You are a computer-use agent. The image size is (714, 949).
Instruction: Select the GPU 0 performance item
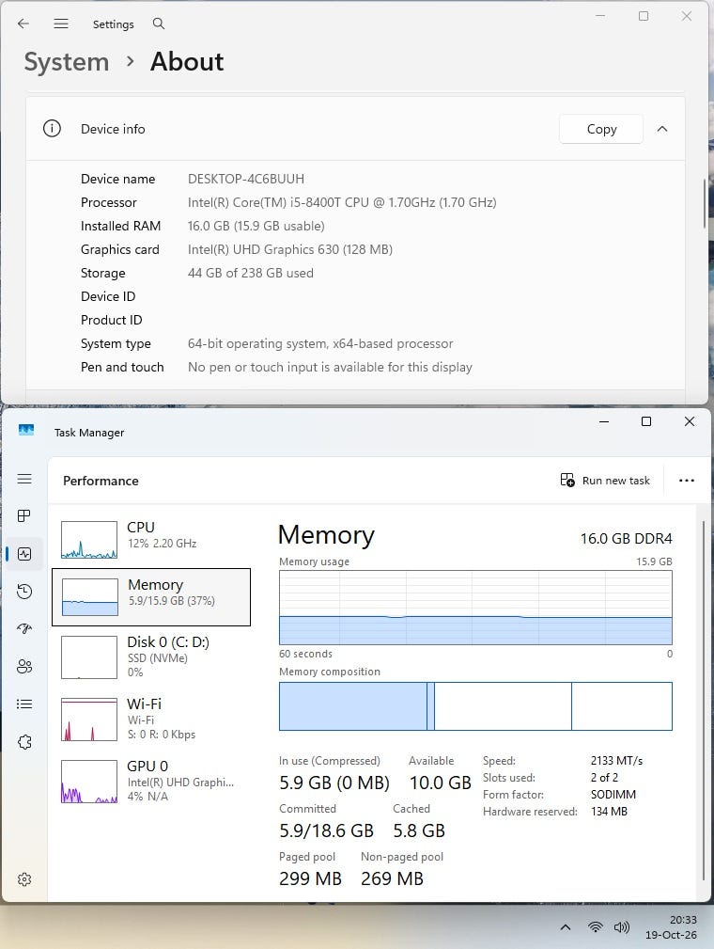tap(151, 782)
